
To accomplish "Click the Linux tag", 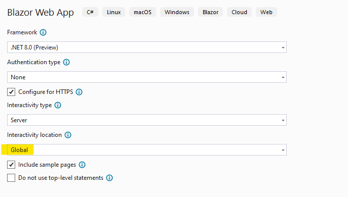I will (x=113, y=12).
